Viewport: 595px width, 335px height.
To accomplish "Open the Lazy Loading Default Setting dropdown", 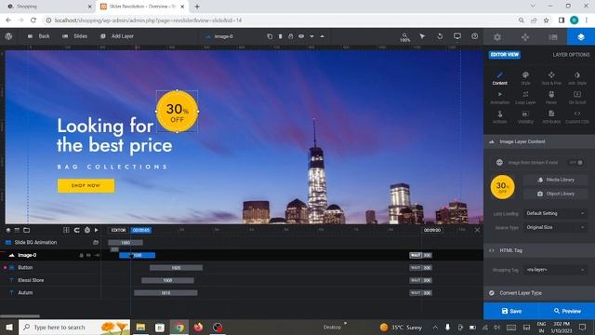I will tap(556, 213).
